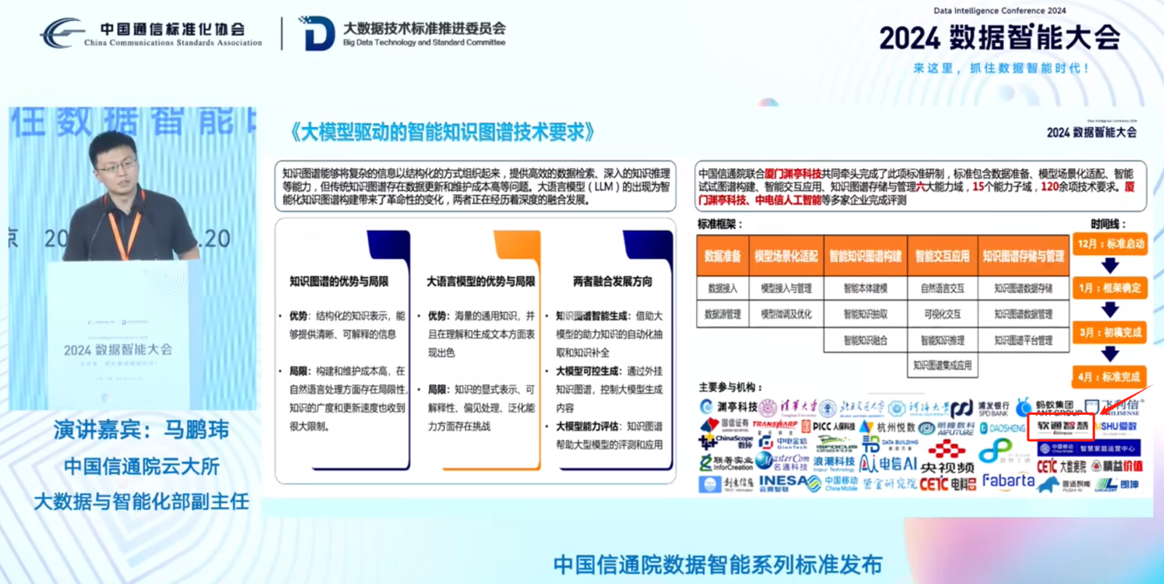
Task: Click the 12月：标准启动 timeline box
Action: pyautogui.click(x=1110, y=244)
